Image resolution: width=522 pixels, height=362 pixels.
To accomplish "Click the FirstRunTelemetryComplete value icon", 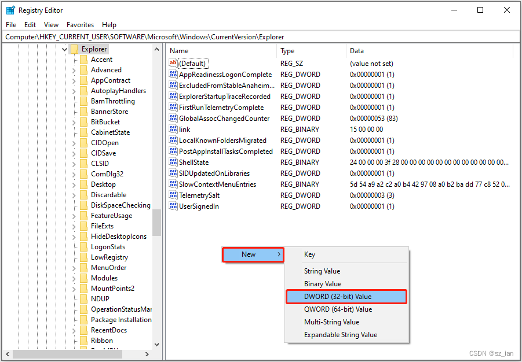I will click(173, 107).
